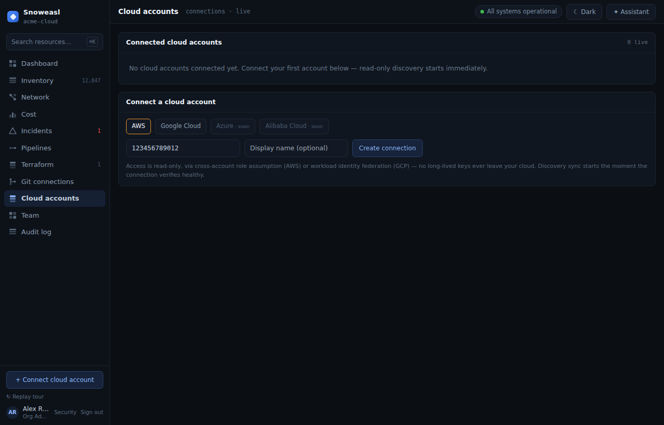Click the Network nodes icon

[x=13, y=97]
